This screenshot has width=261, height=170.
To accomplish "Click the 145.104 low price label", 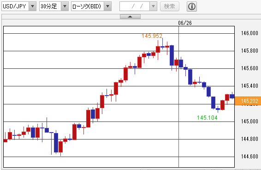I will coord(207,118).
